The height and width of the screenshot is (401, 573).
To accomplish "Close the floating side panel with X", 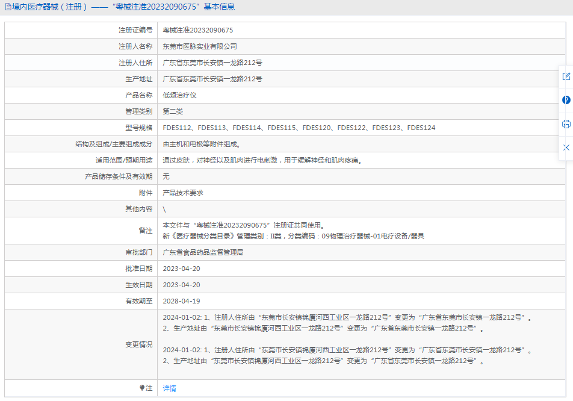I will tap(566, 148).
